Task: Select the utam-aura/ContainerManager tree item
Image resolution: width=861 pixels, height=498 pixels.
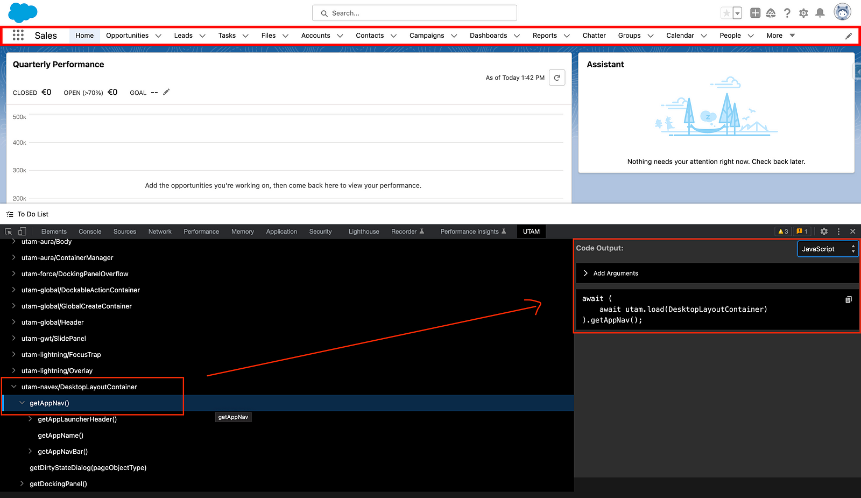Action: tap(67, 258)
